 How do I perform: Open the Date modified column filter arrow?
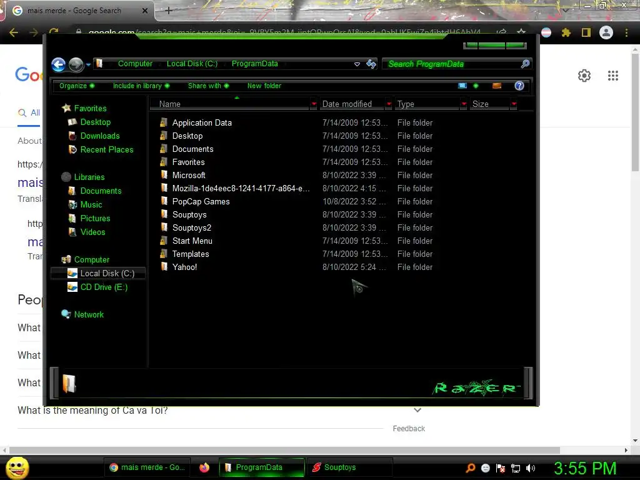(x=389, y=104)
